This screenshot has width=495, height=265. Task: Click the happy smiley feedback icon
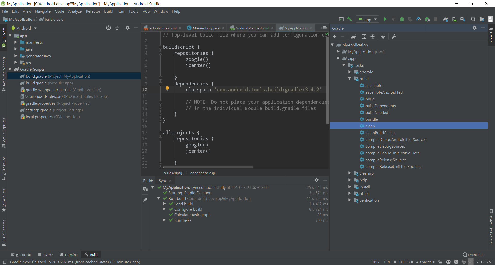(x=448, y=262)
